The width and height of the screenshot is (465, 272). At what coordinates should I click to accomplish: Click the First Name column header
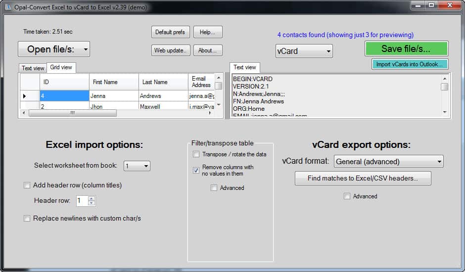(x=114, y=82)
